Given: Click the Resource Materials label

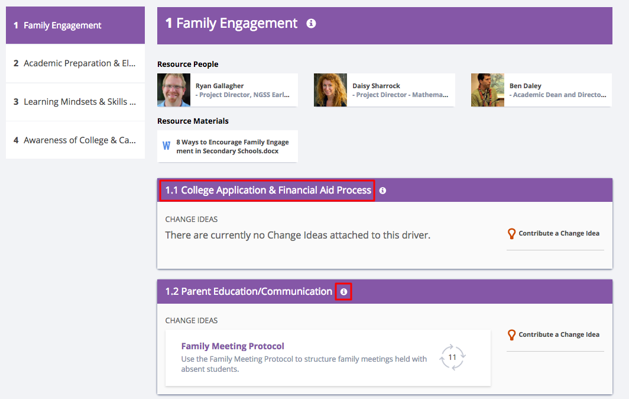Looking at the screenshot, I should [x=193, y=121].
